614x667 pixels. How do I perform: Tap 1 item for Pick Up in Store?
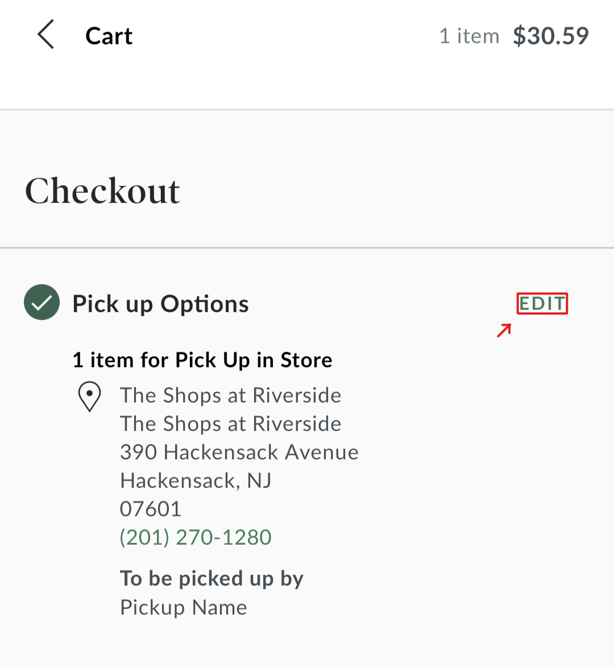(x=202, y=361)
